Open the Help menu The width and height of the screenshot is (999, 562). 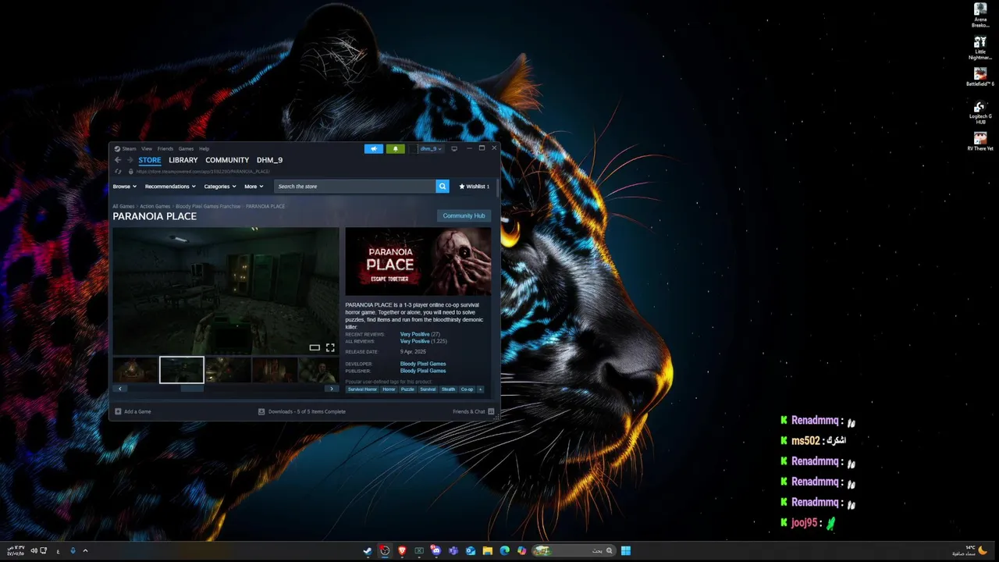coord(204,148)
